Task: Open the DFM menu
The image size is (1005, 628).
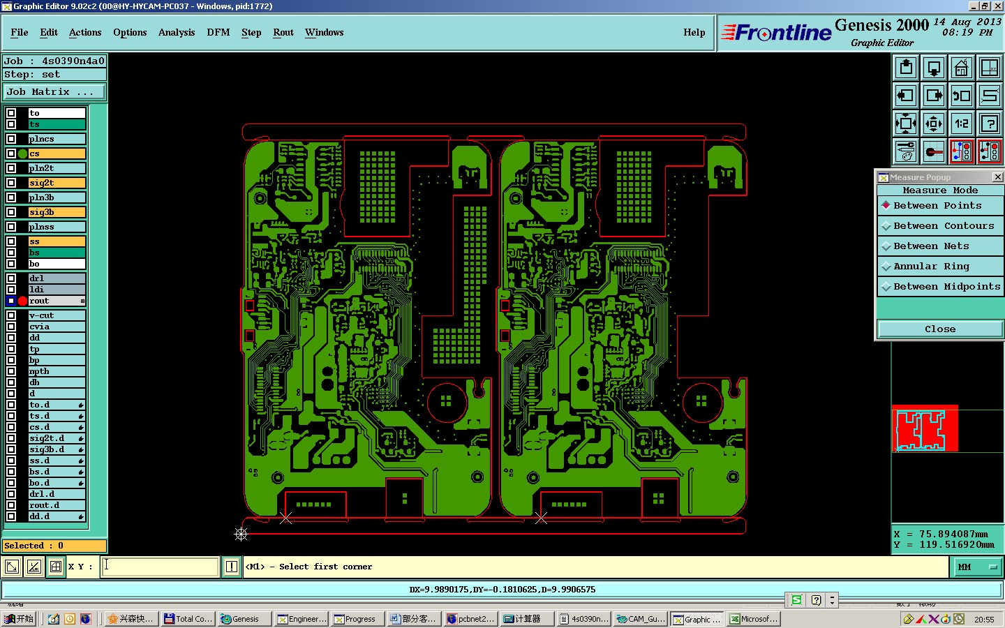Action: point(218,33)
